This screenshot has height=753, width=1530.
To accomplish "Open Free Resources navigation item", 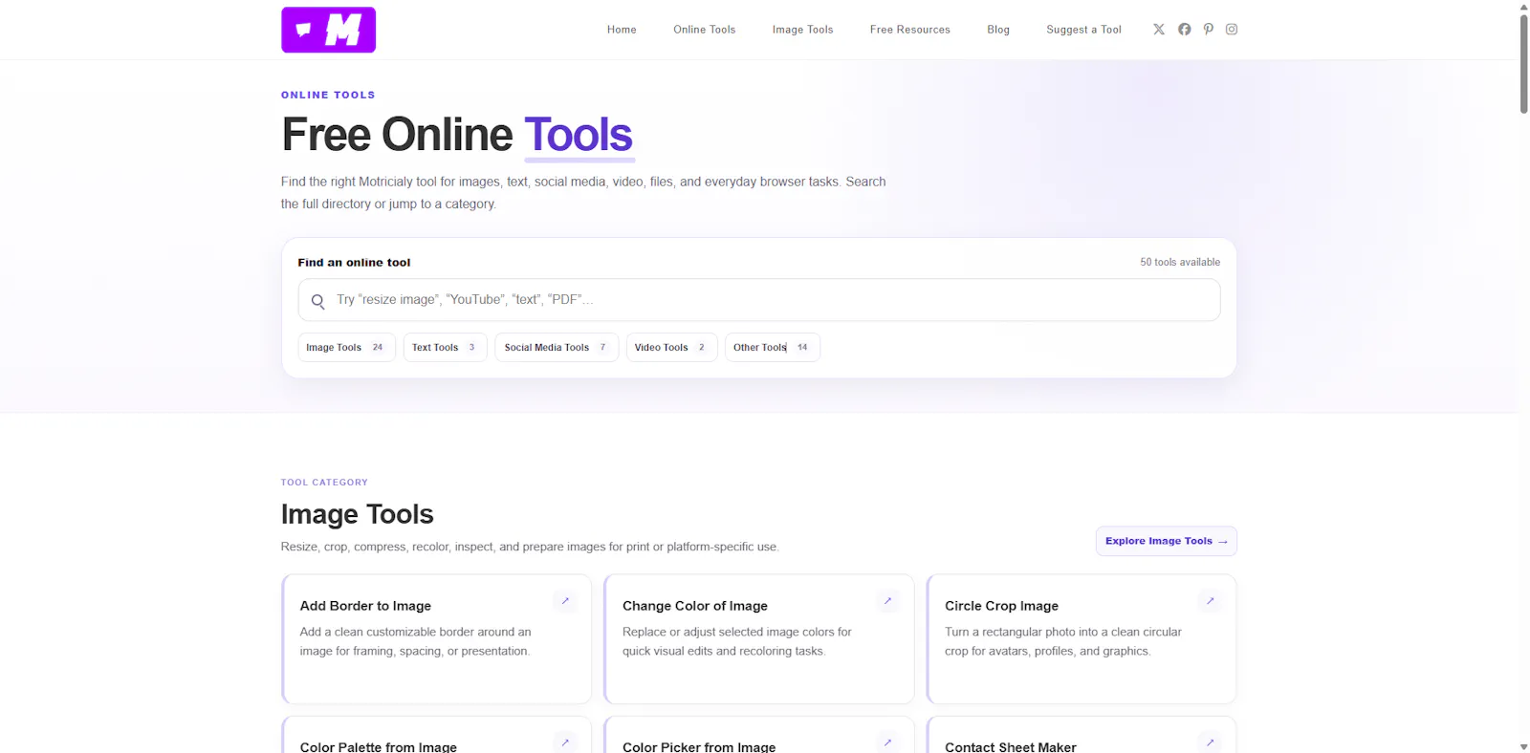I will [x=910, y=30].
